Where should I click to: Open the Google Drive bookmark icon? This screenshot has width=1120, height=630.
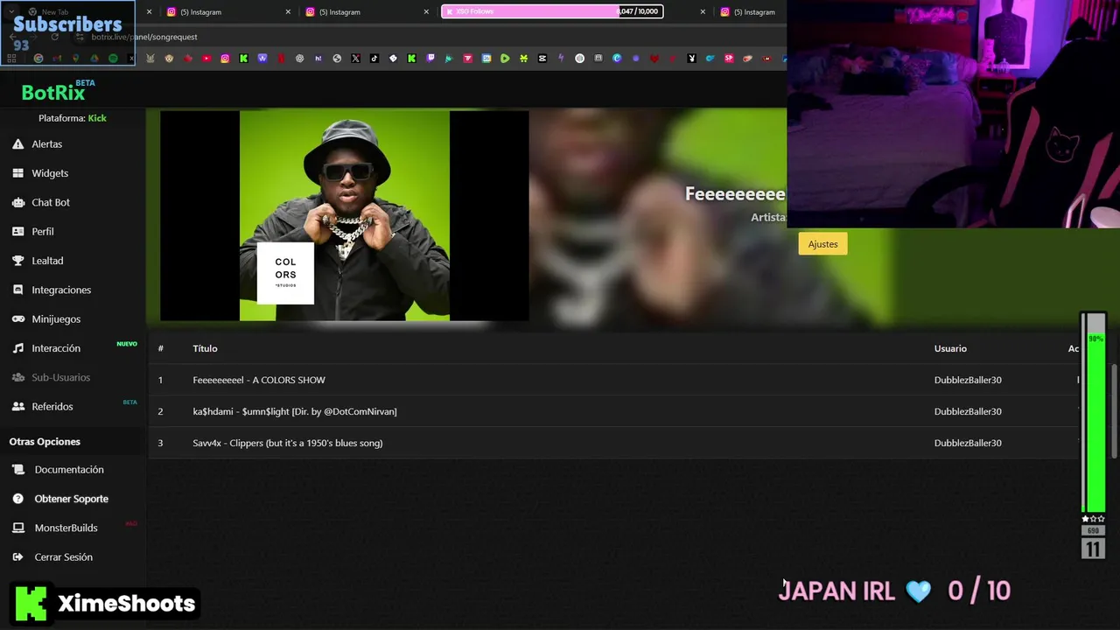point(94,59)
